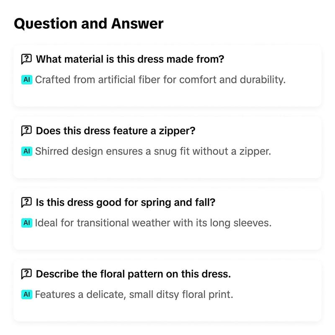This screenshot has width=335, height=335.
Task: Open 'Describe the floral pattern on this dress.'
Action: click(x=133, y=274)
